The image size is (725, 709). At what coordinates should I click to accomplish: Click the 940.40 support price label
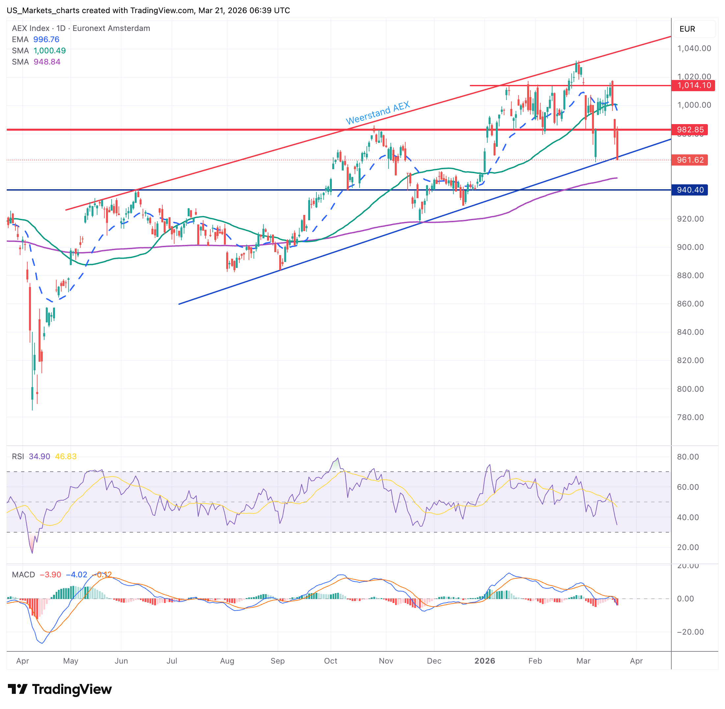(x=690, y=190)
